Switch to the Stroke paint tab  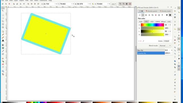[152, 11]
